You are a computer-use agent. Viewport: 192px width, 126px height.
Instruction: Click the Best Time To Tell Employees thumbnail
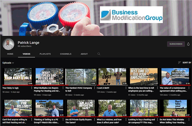(144, 76)
